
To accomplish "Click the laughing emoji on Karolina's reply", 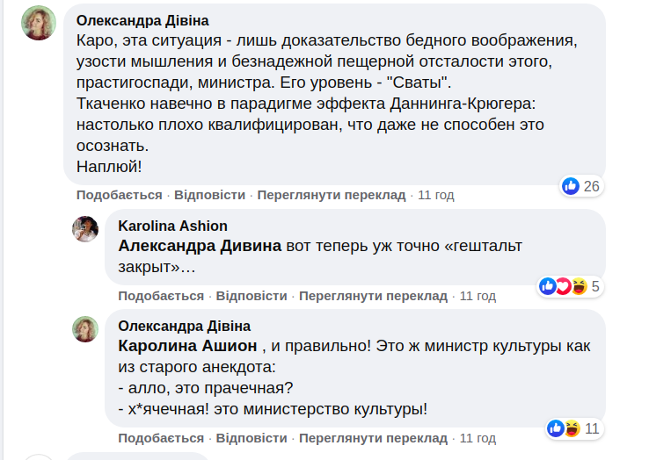I will coord(578,286).
